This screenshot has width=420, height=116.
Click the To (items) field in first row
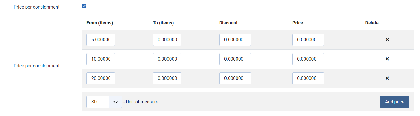click(x=167, y=40)
